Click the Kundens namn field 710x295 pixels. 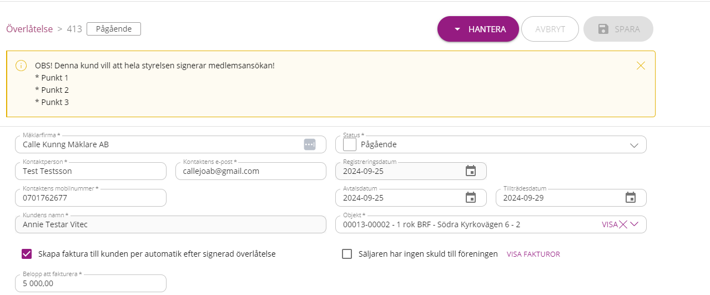coord(171,224)
